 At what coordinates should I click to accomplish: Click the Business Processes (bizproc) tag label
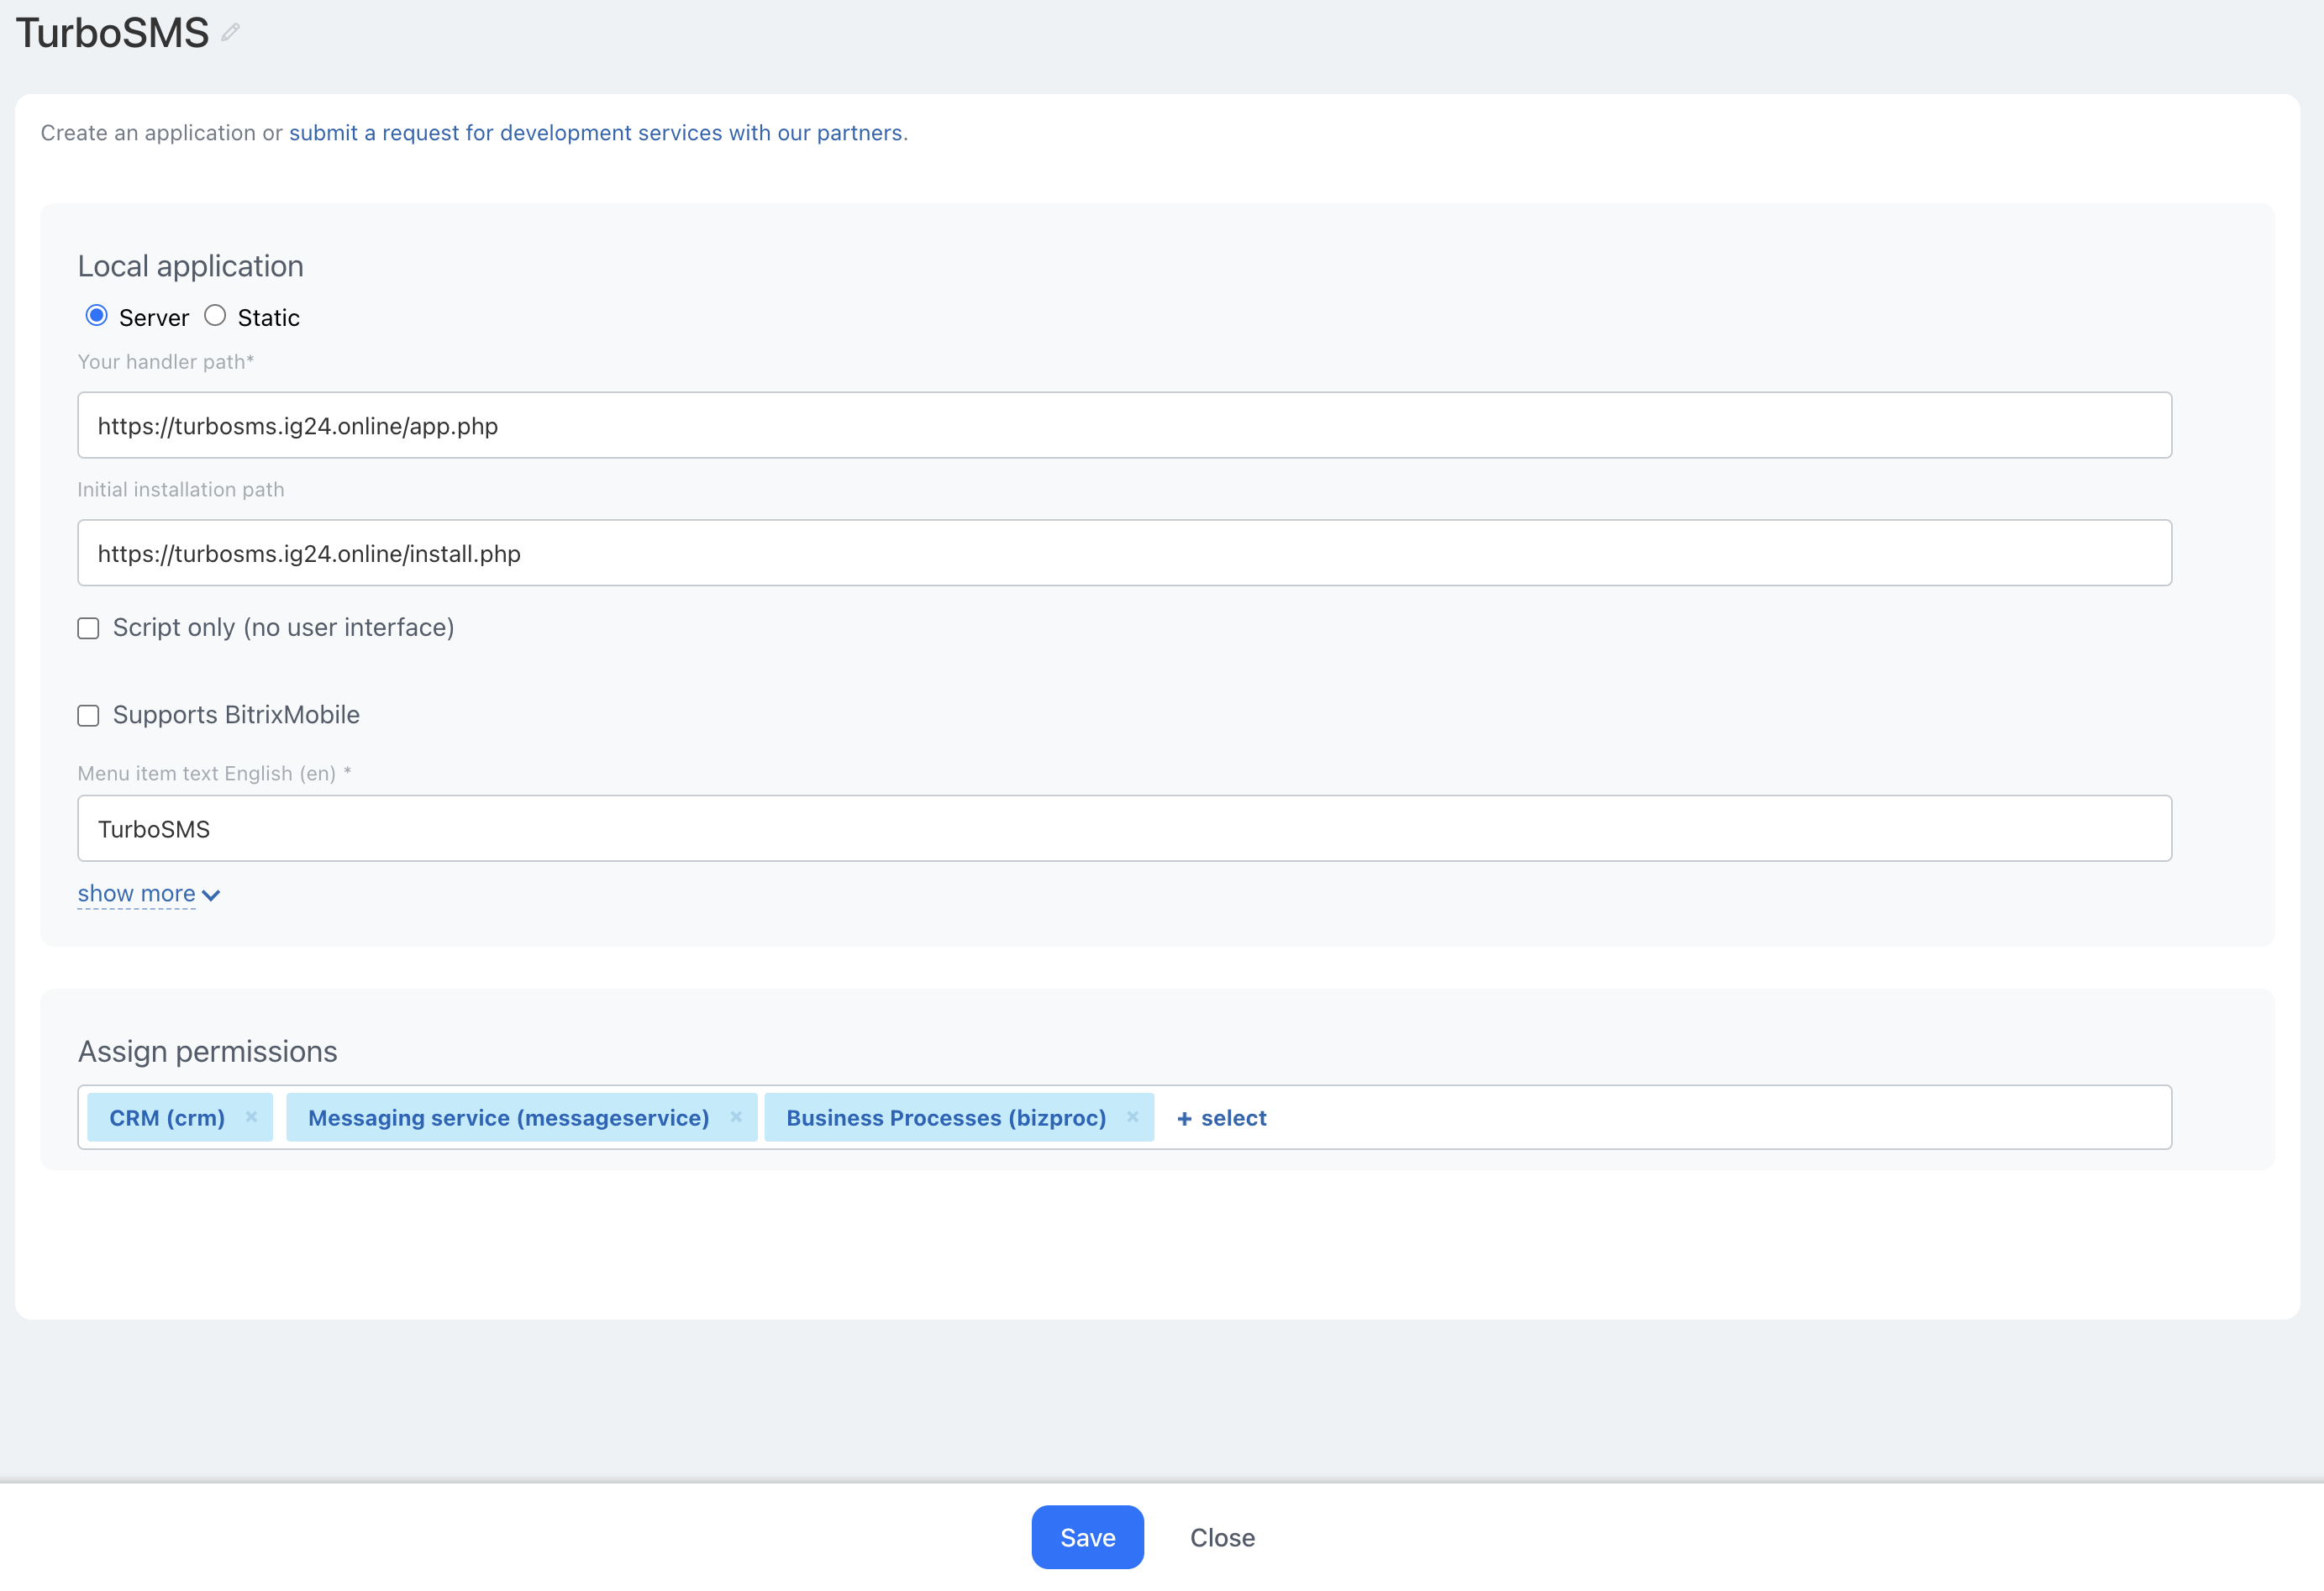tap(946, 1118)
